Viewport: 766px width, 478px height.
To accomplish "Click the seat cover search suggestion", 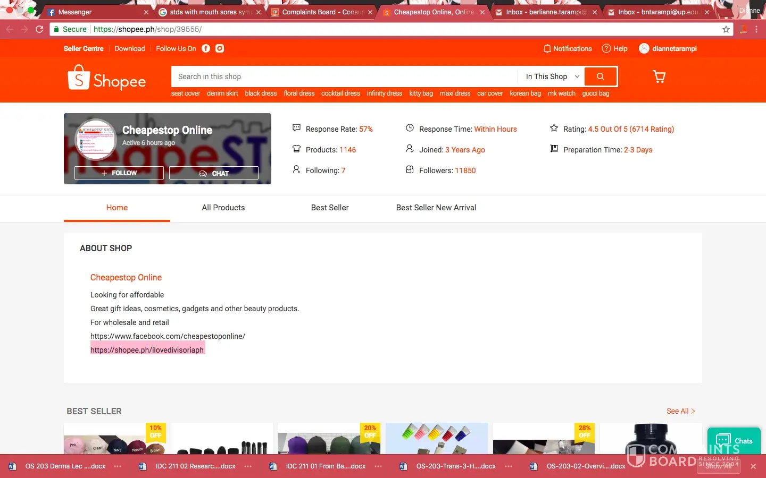I will click(x=186, y=93).
